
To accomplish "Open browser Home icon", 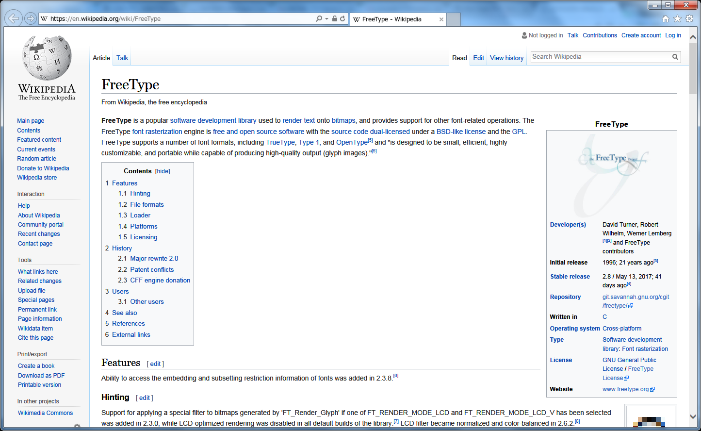I will tap(666, 18).
